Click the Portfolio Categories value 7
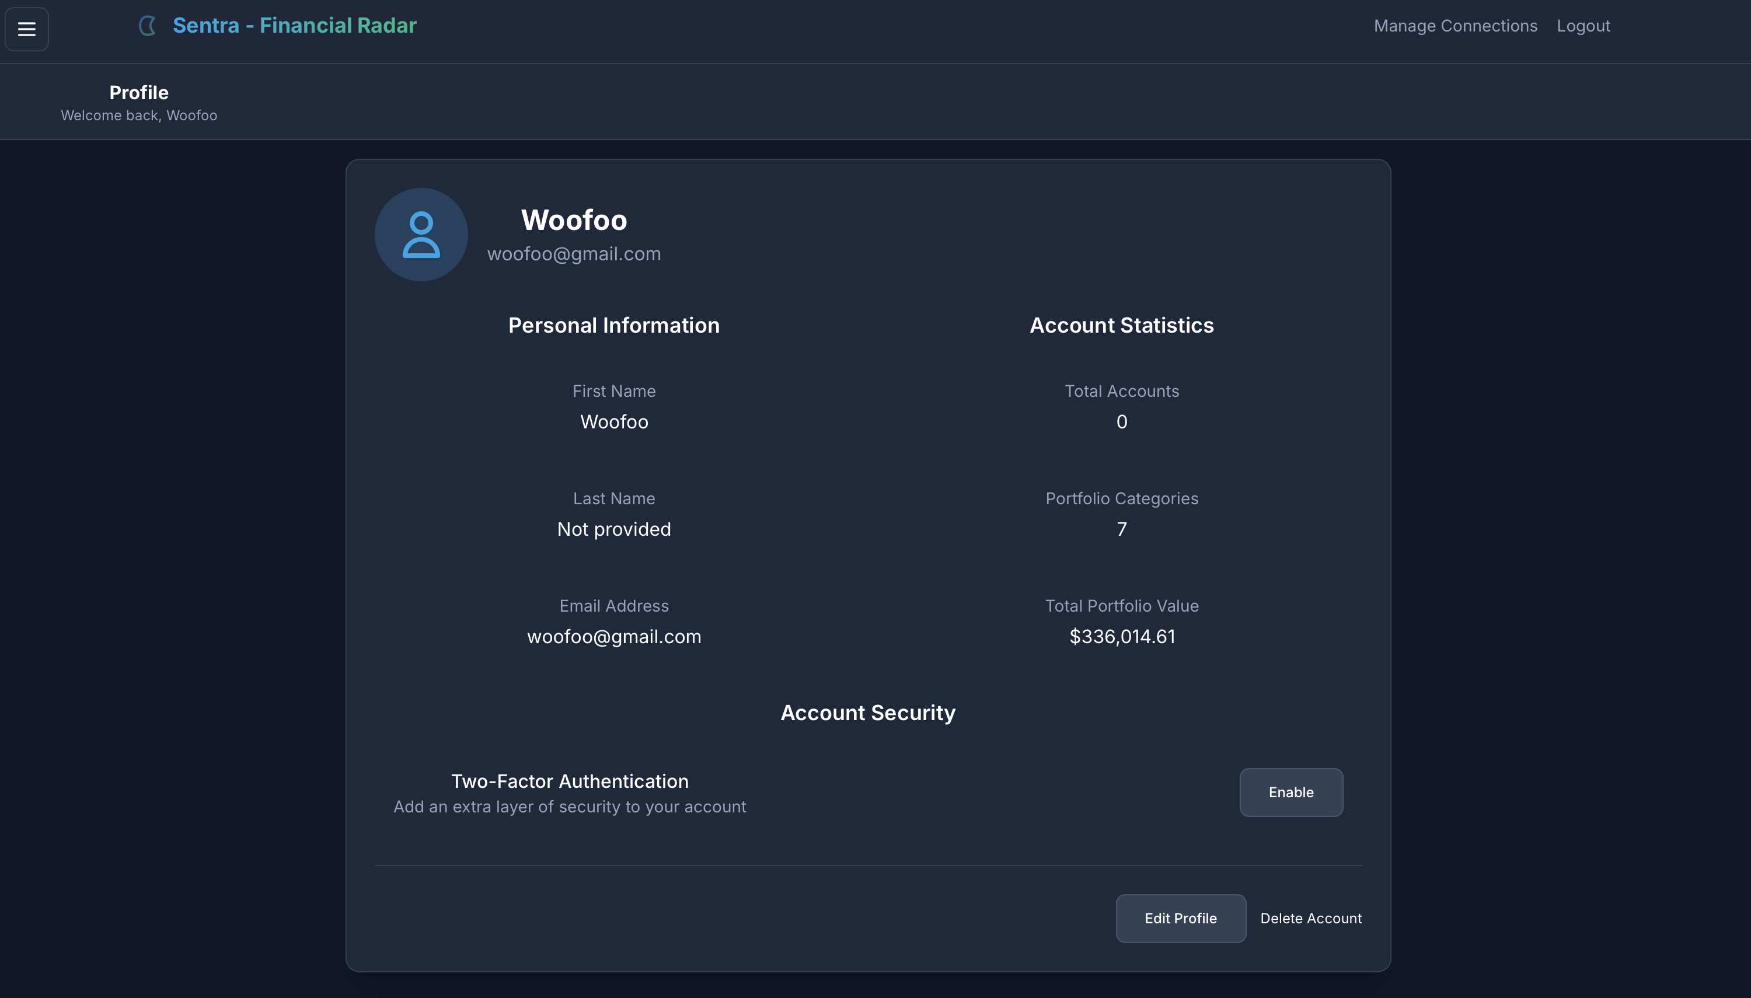 (1122, 529)
